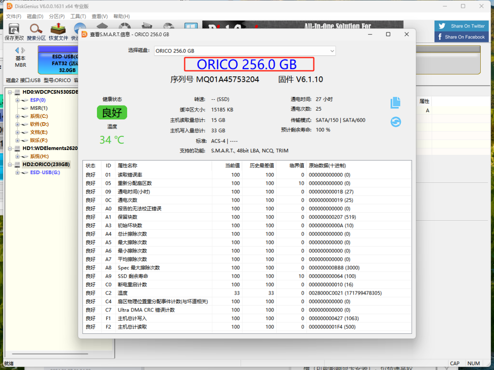Open the 帮助(H) menu
The width and height of the screenshot is (494, 370).
pyautogui.click(x=121, y=16)
